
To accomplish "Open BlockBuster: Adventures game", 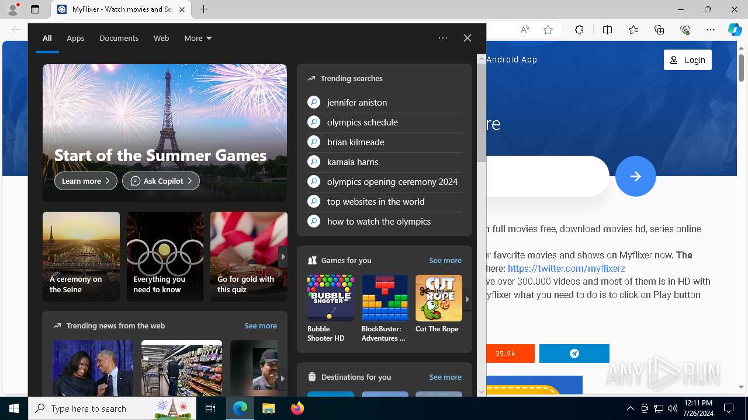I will (x=385, y=309).
